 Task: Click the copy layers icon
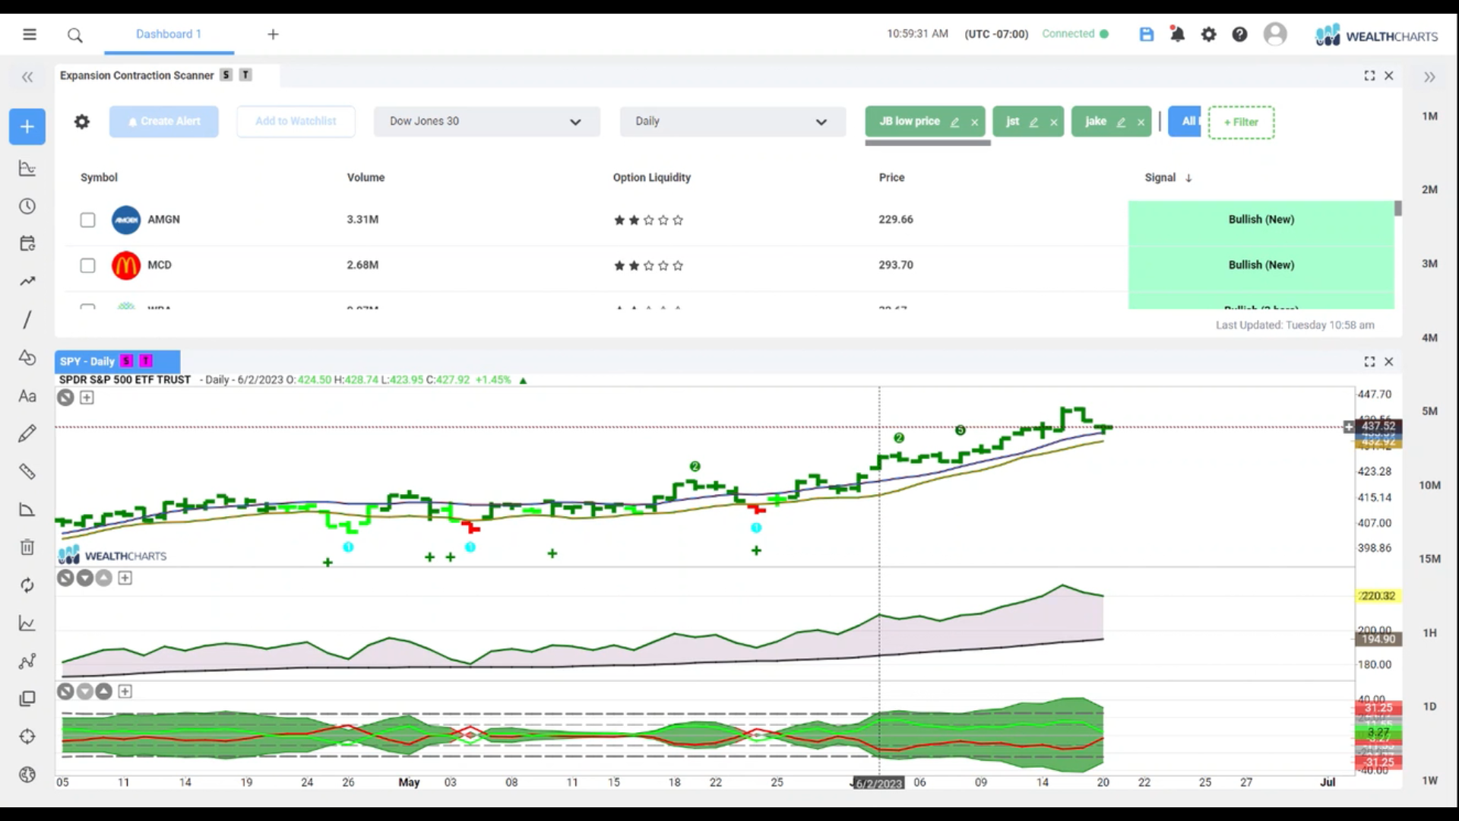click(27, 699)
